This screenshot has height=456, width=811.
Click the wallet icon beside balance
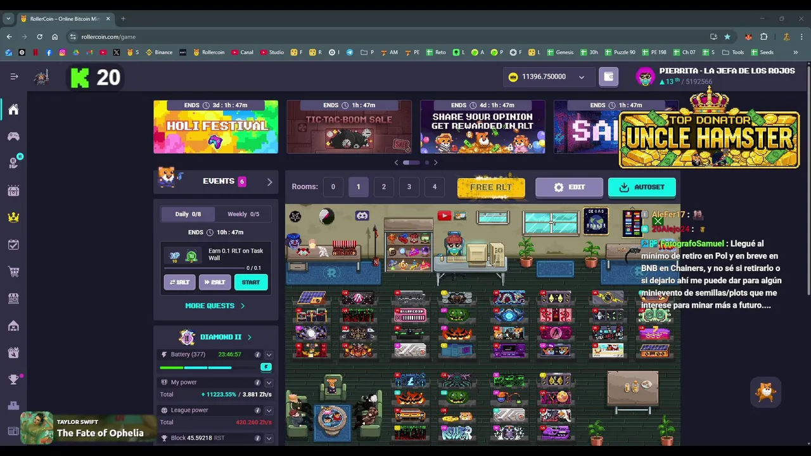pos(609,77)
